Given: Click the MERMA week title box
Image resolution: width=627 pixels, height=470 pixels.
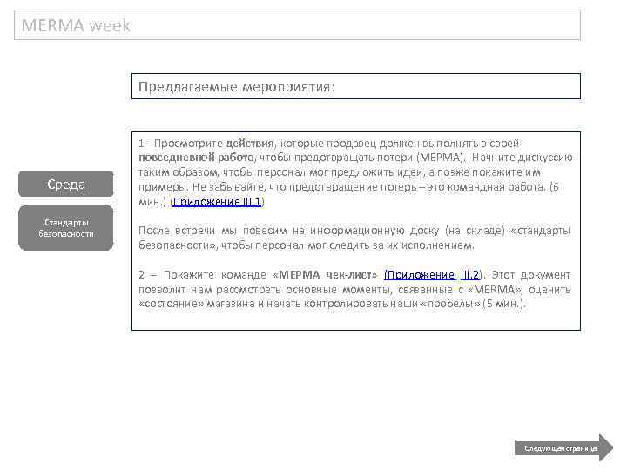Looking at the screenshot, I should (x=297, y=25).
